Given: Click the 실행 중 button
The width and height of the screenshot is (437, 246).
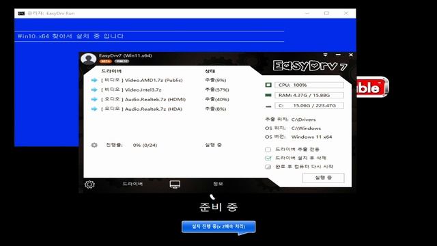Looking at the screenshot, I should 323,178.
